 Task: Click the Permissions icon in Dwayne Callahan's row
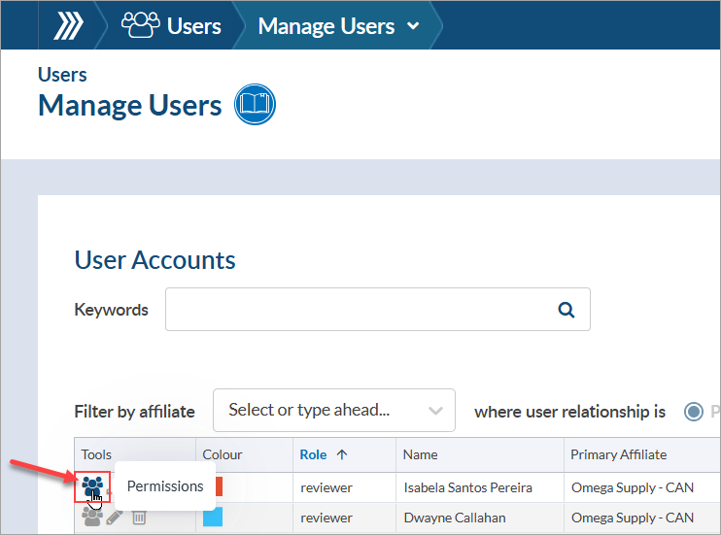coord(92,518)
